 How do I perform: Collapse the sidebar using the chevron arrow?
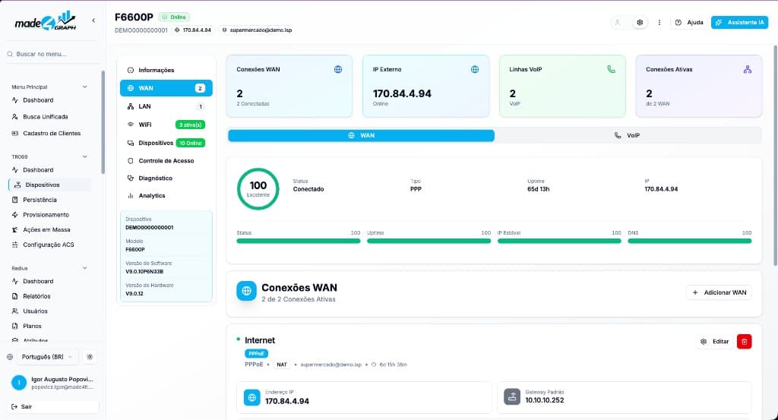(x=93, y=21)
